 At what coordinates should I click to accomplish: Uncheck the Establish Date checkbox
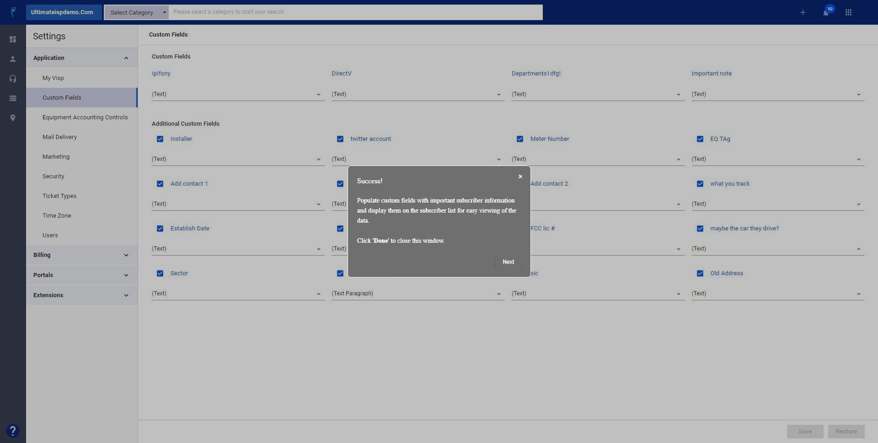(x=160, y=229)
